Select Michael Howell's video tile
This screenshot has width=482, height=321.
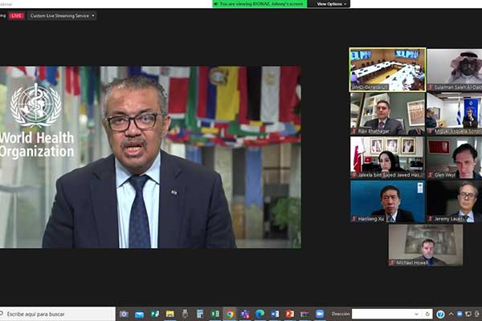tap(426, 245)
